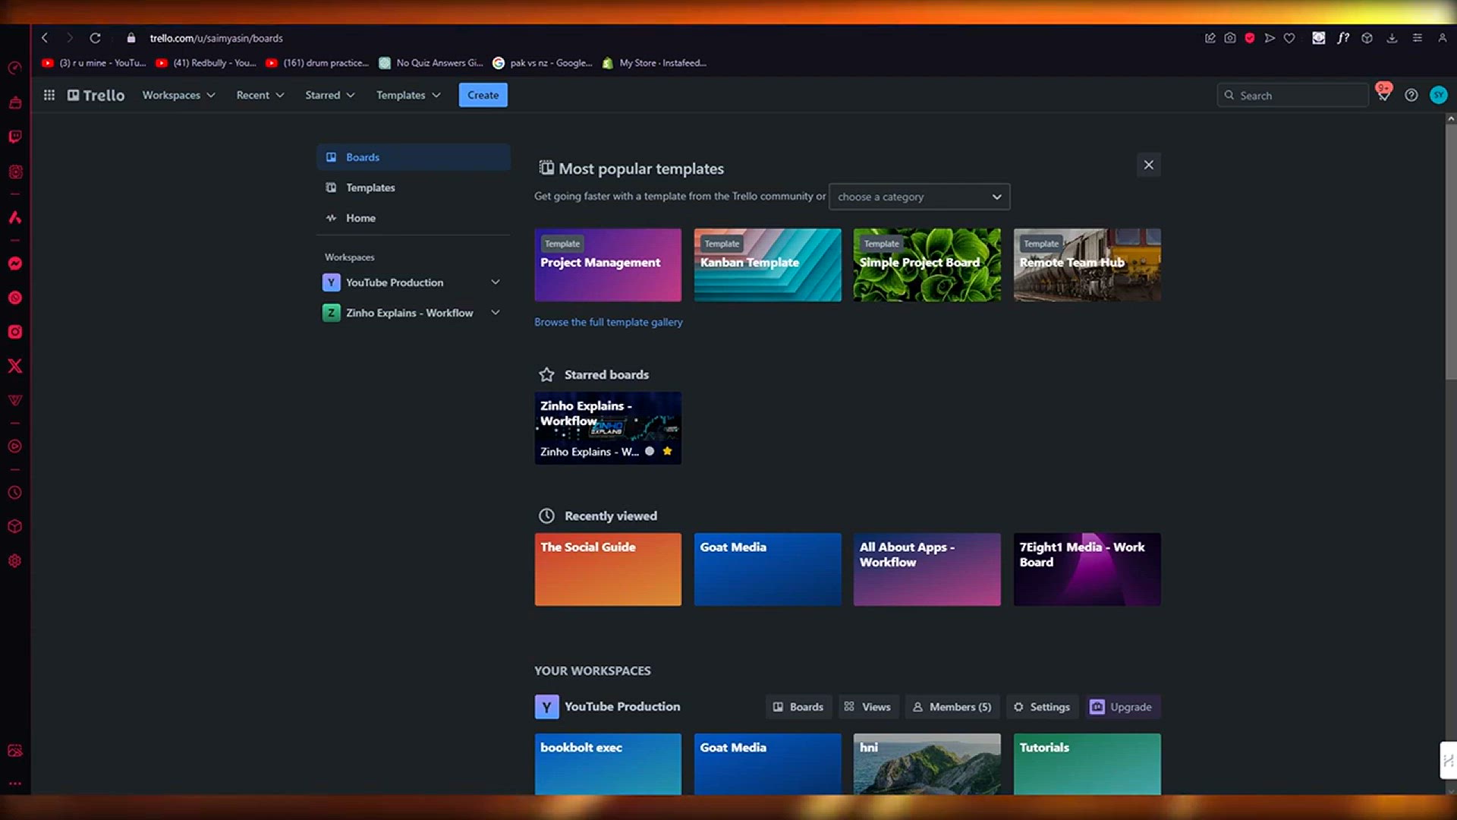Click the browser snapshot camera icon
The width and height of the screenshot is (1457, 820).
point(1230,38)
